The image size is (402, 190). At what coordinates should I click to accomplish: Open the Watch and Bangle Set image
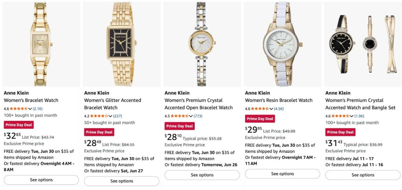363,44
